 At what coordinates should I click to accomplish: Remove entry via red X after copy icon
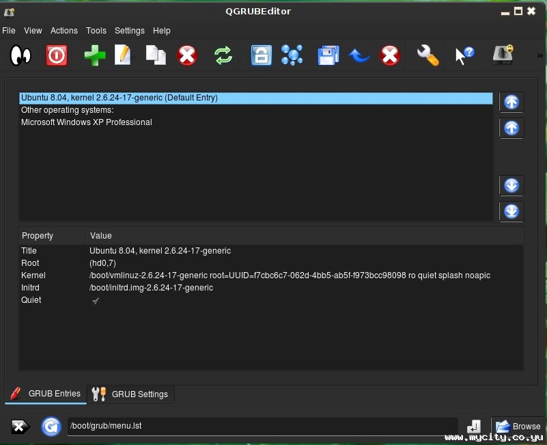(x=187, y=55)
